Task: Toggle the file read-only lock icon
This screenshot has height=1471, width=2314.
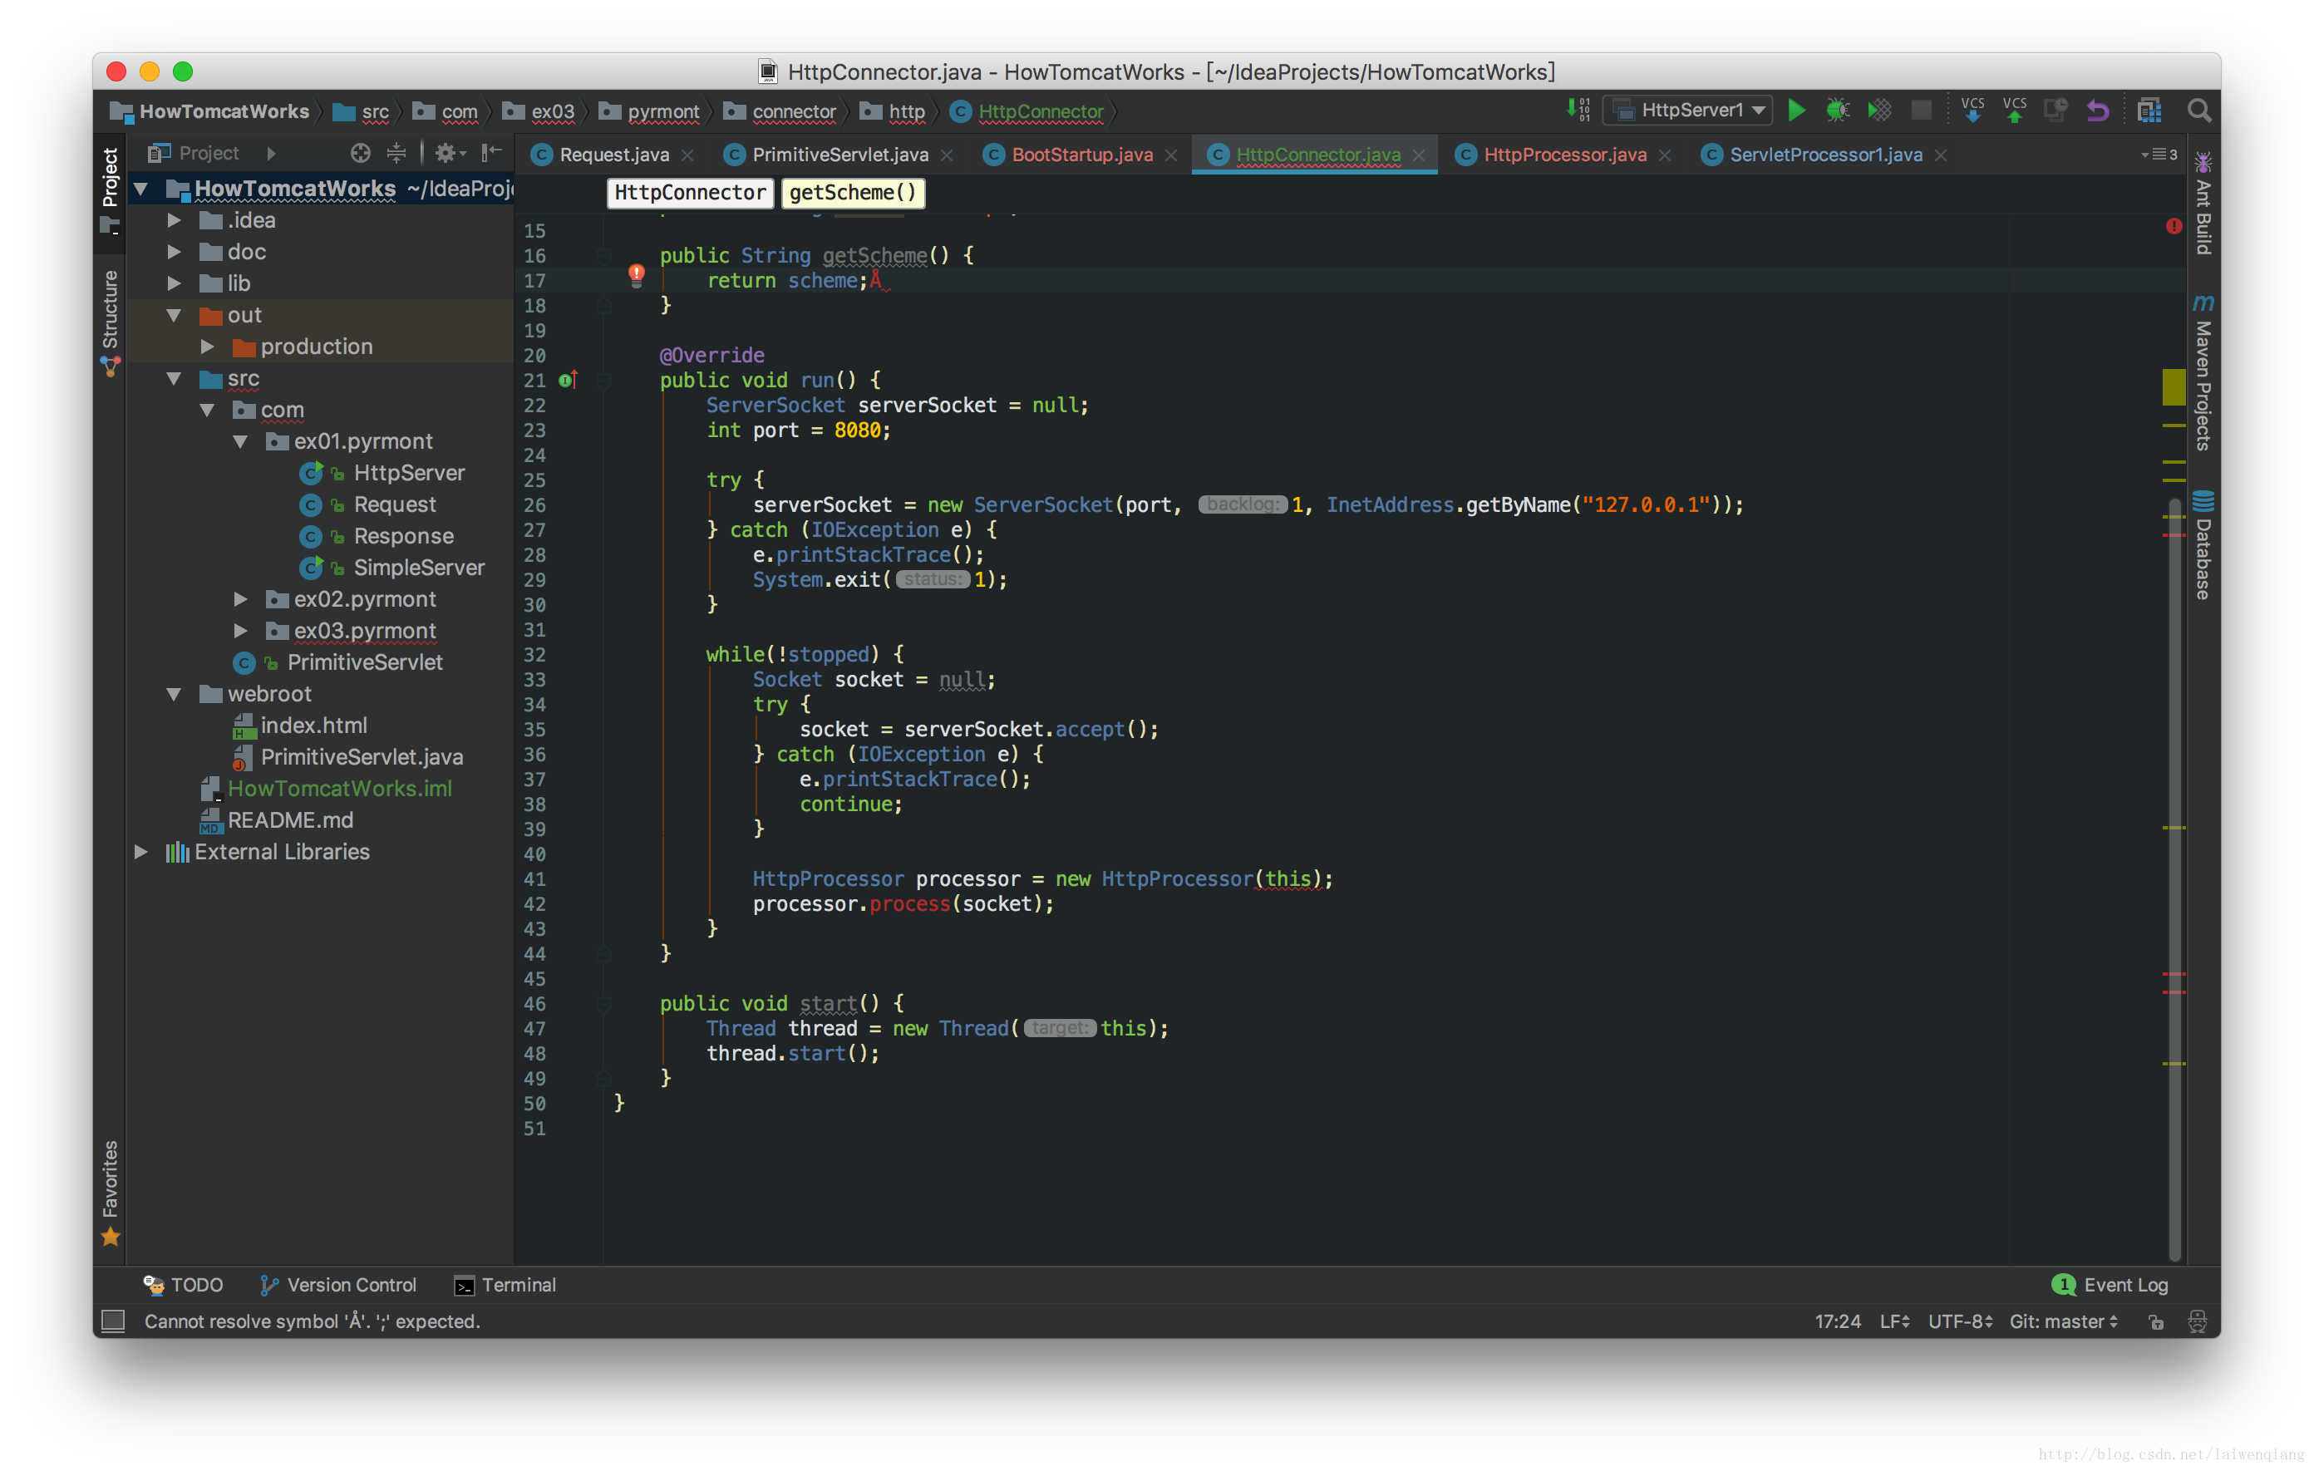Action: point(2156,1321)
